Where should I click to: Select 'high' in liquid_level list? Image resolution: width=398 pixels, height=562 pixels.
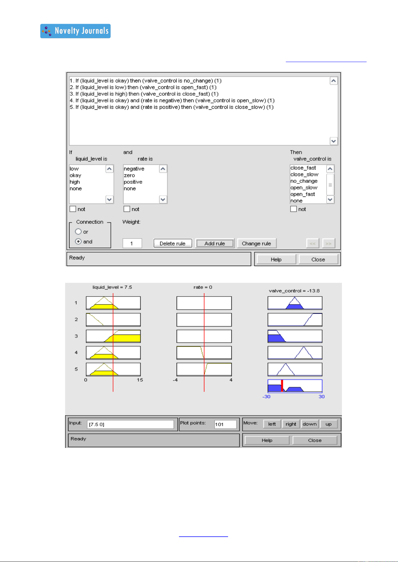tap(75, 182)
